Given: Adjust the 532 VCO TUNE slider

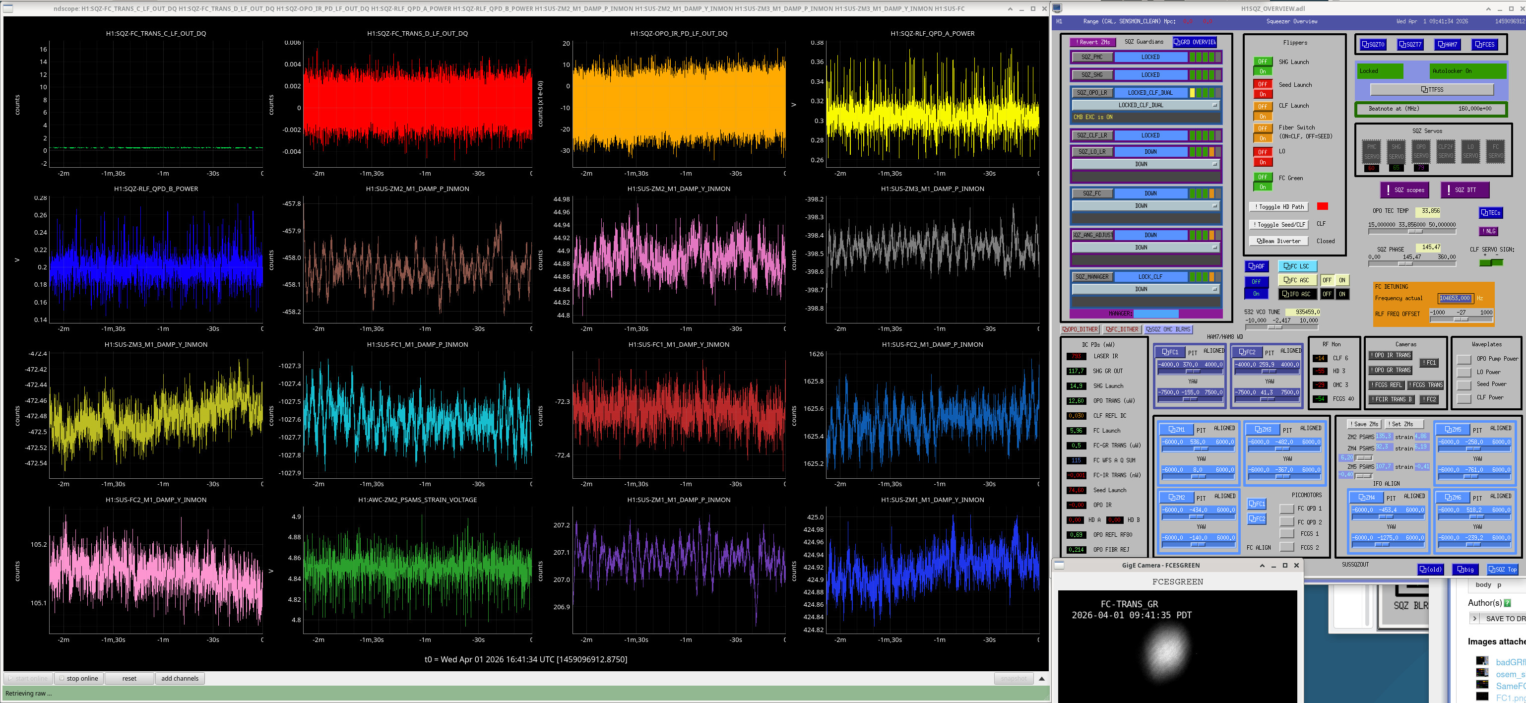Looking at the screenshot, I should coord(1281,327).
